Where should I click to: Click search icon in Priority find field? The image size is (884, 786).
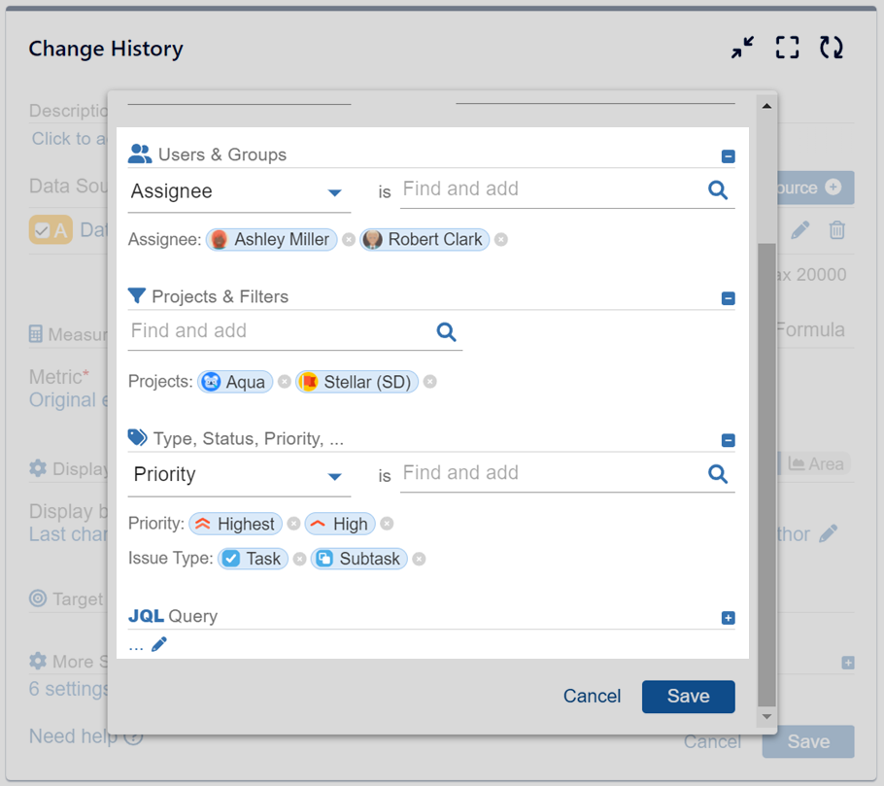(718, 474)
